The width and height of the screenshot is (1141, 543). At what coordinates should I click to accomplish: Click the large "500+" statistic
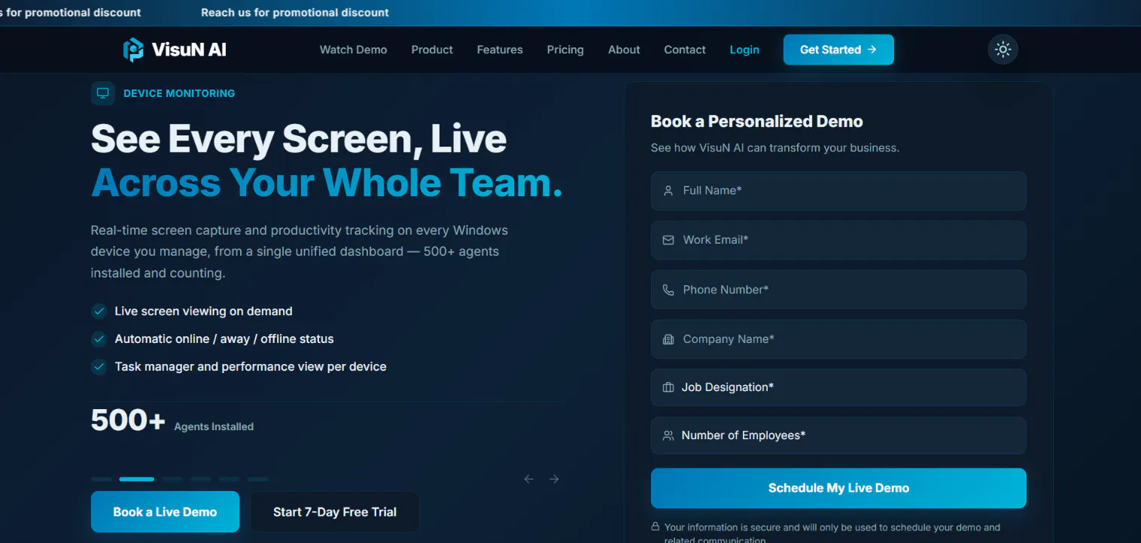point(128,420)
